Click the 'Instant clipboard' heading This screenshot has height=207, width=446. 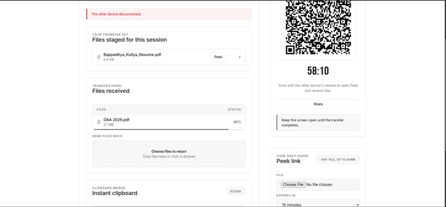[x=115, y=193]
